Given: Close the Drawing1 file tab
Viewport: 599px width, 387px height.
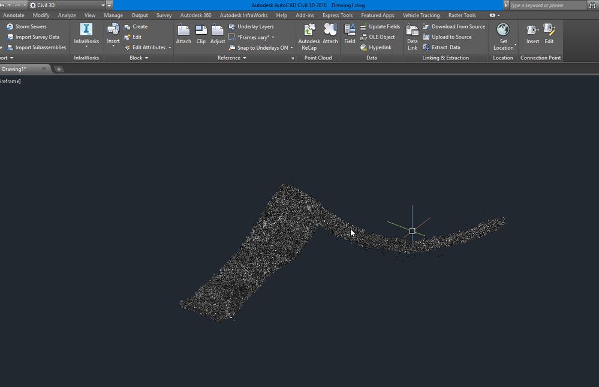Looking at the screenshot, I should pos(44,69).
